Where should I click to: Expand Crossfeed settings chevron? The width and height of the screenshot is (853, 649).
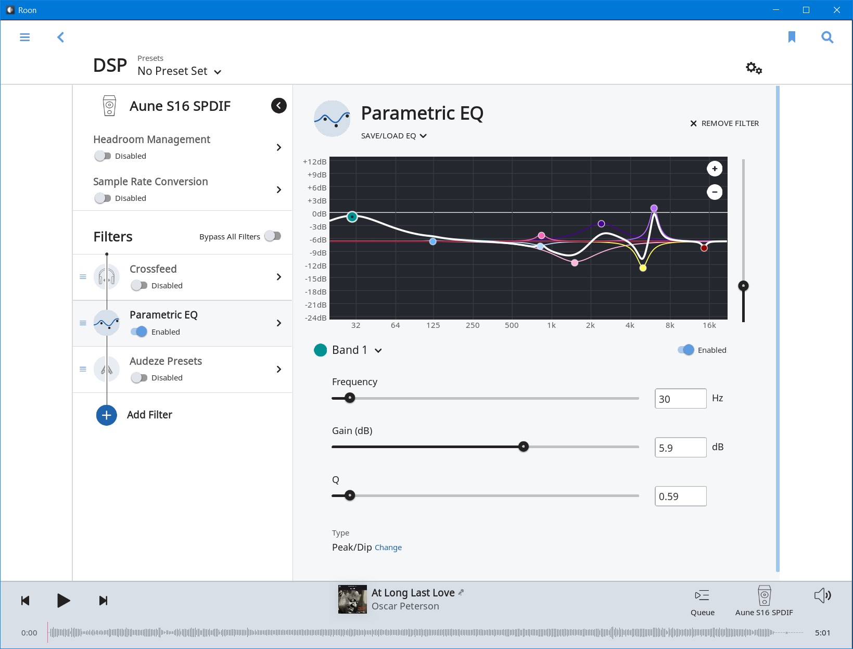[x=279, y=277]
